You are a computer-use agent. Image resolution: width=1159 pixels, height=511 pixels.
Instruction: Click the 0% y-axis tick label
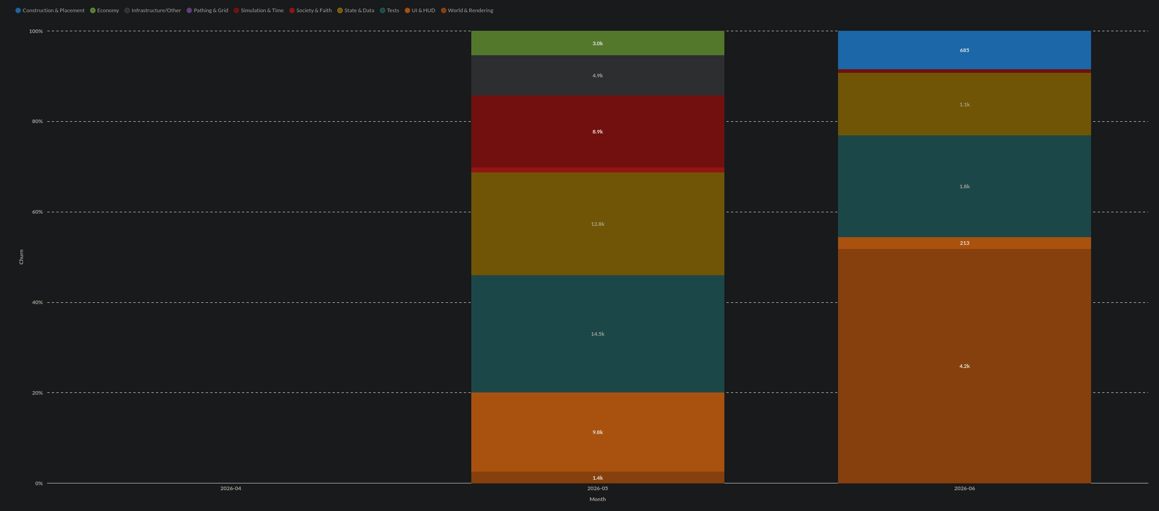click(x=39, y=483)
